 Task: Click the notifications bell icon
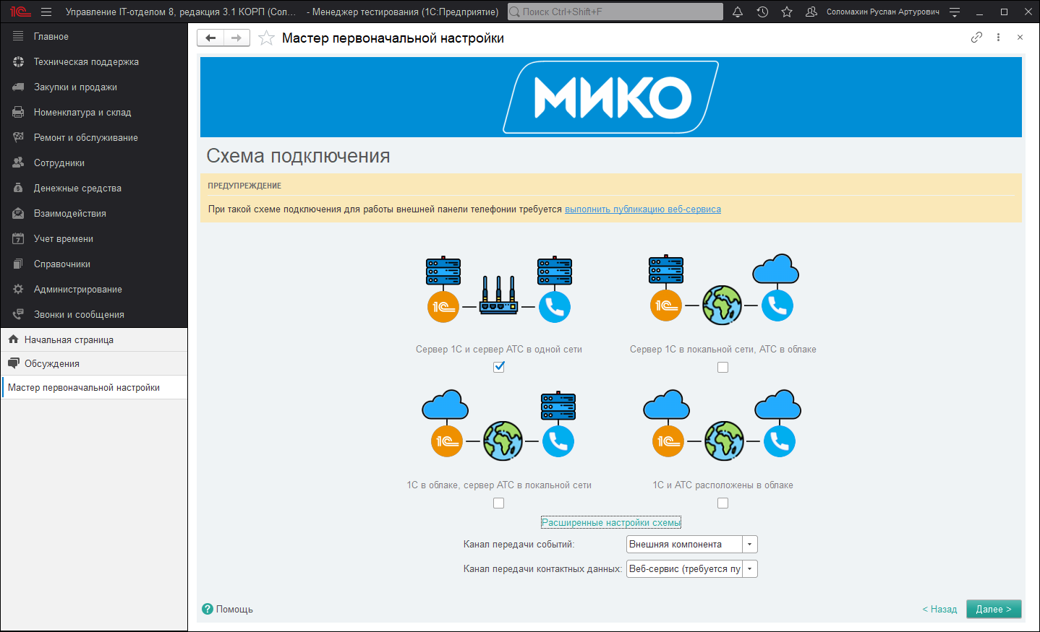tap(738, 12)
